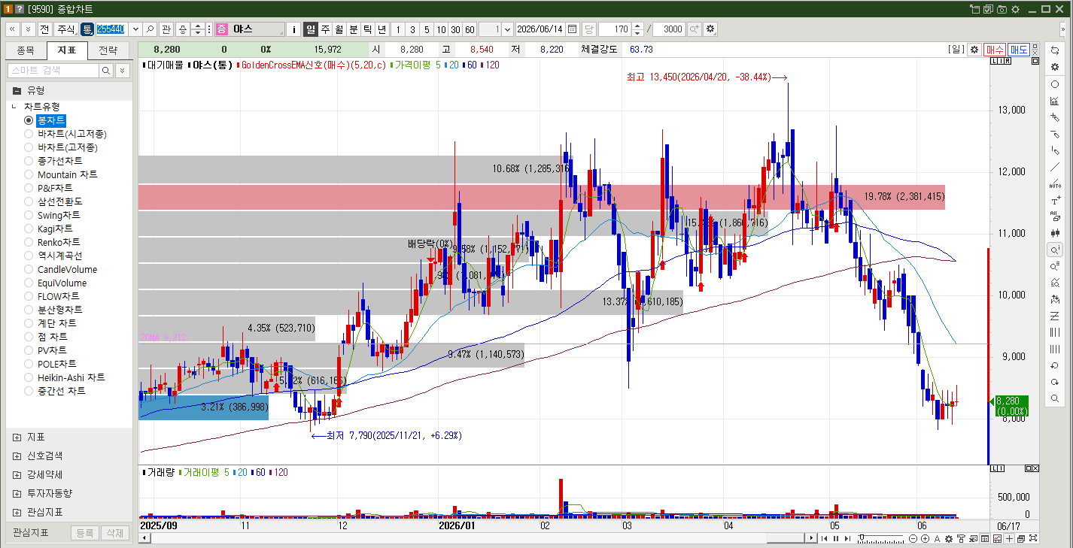Click the horizontal chart scrollbar
The width and height of the screenshot is (1073, 548).
click(x=786, y=538)
